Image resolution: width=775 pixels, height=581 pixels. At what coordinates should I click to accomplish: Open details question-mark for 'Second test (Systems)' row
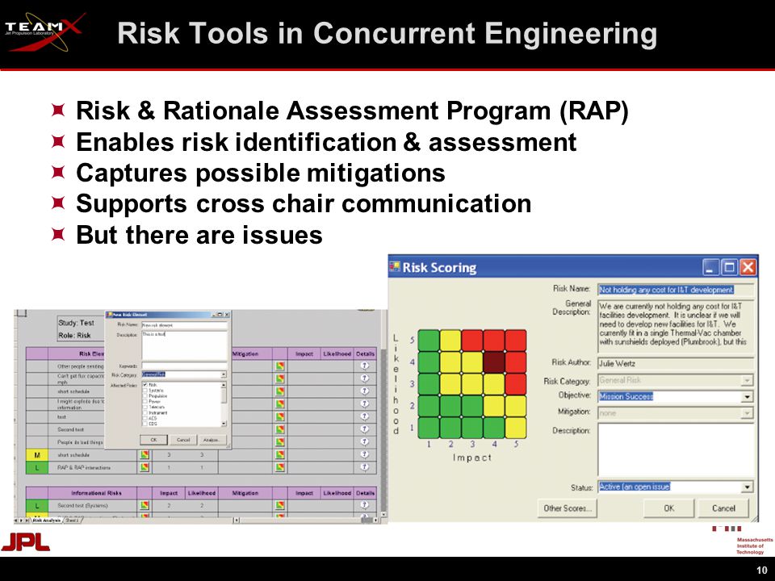tap(365, 504)
